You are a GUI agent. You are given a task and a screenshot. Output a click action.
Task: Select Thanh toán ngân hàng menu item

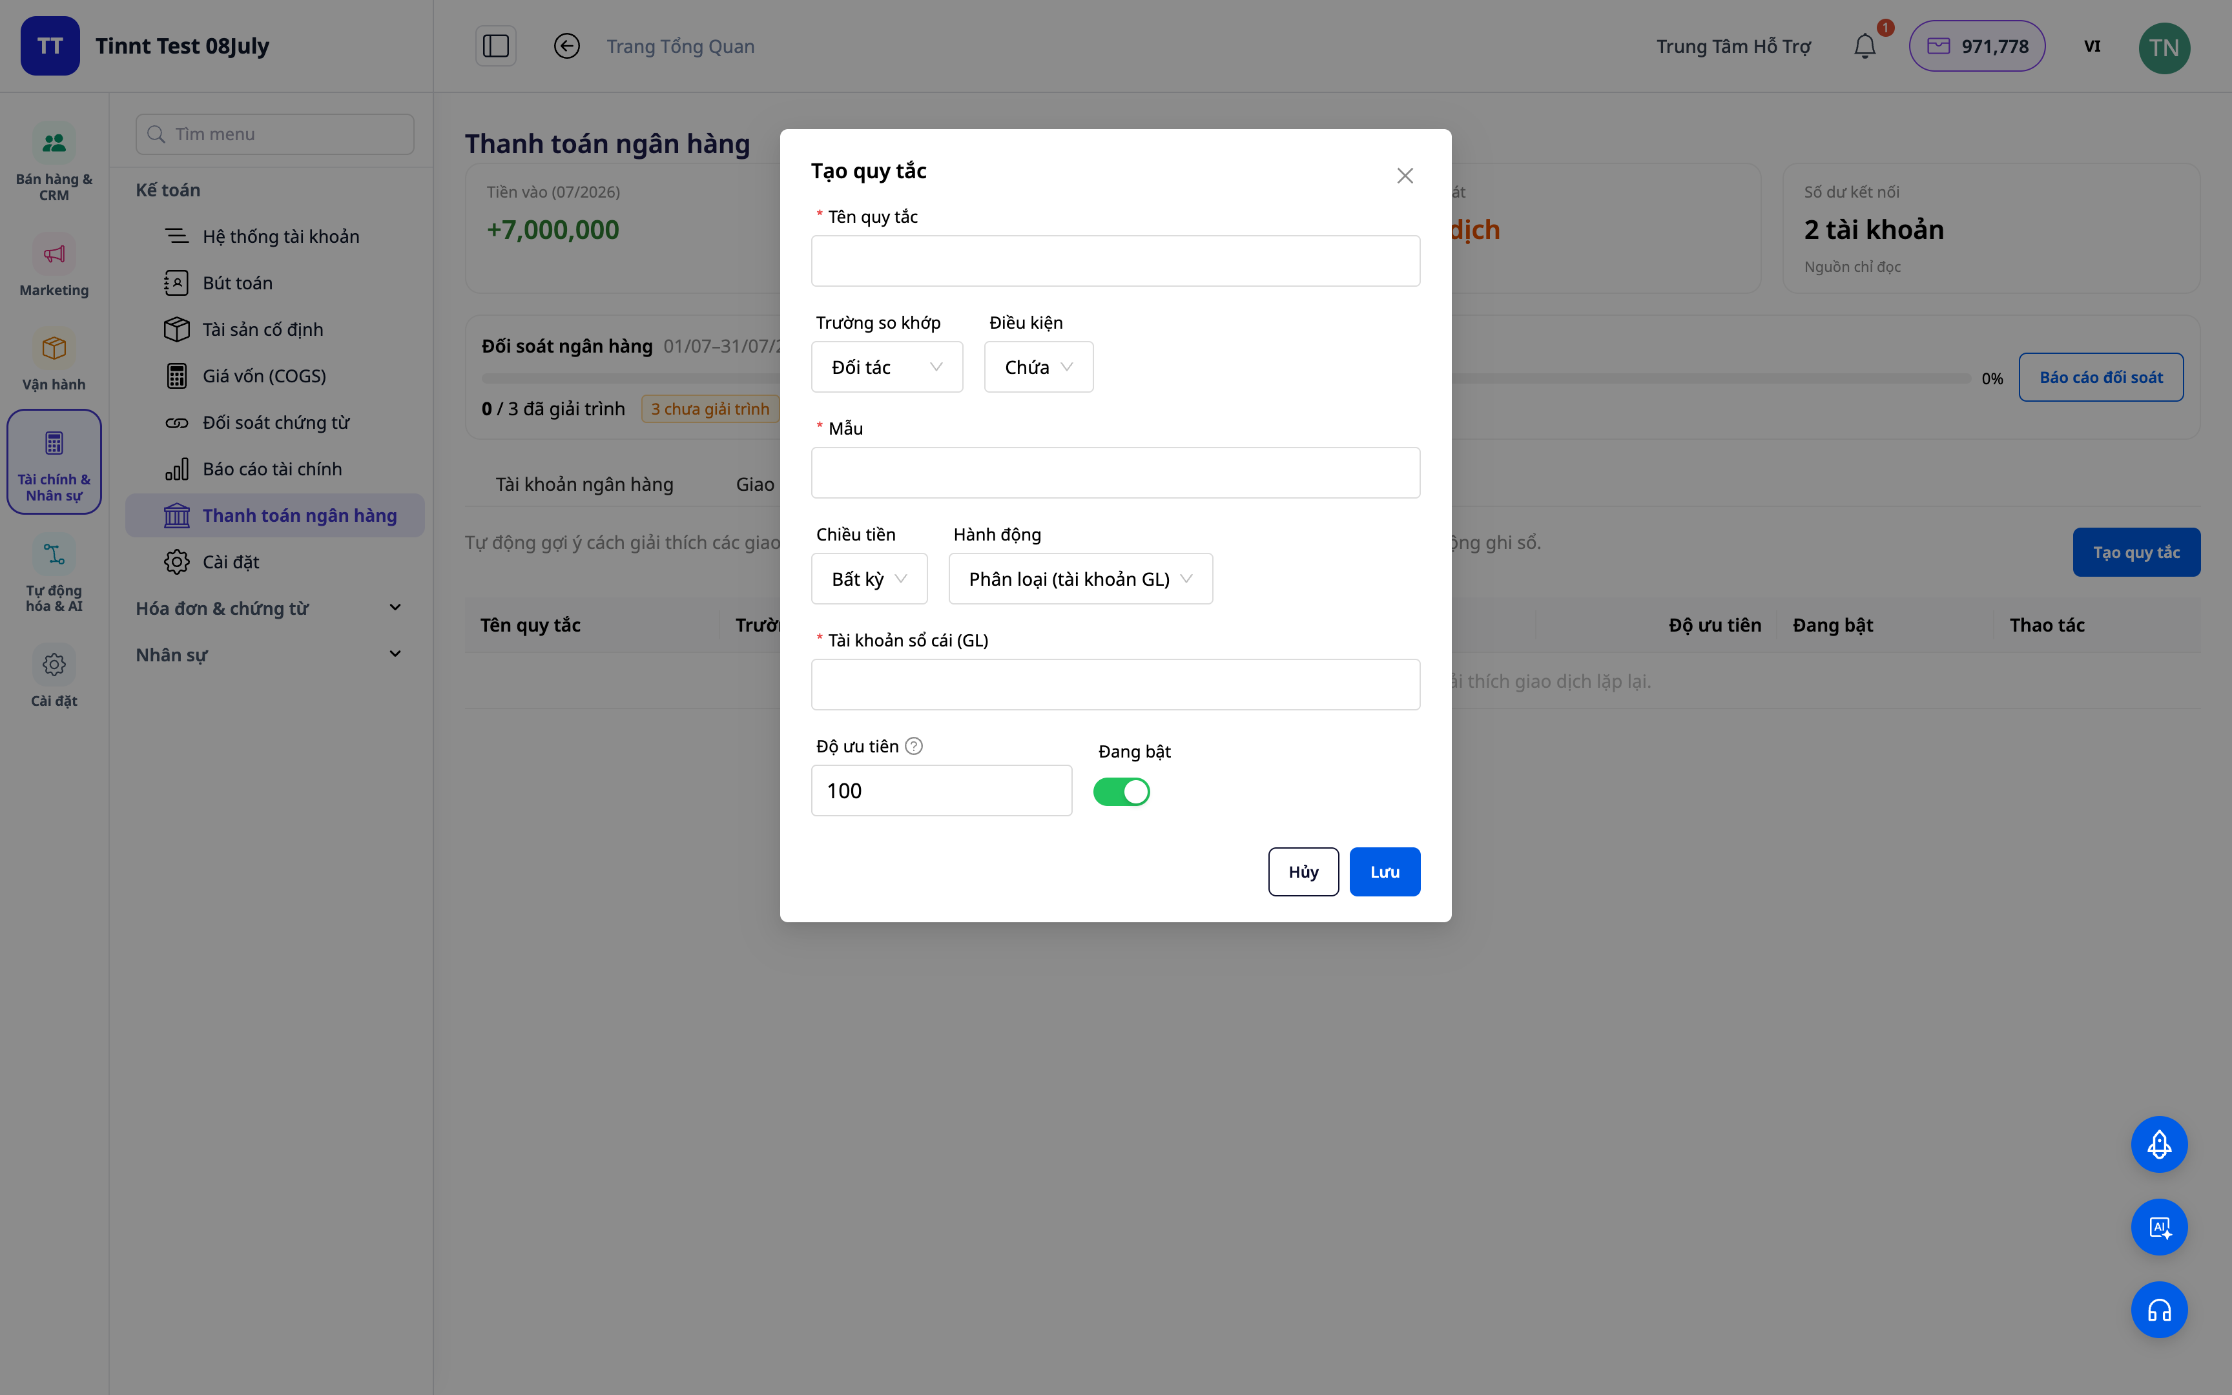pyautogui.click(x=275, y=515)
